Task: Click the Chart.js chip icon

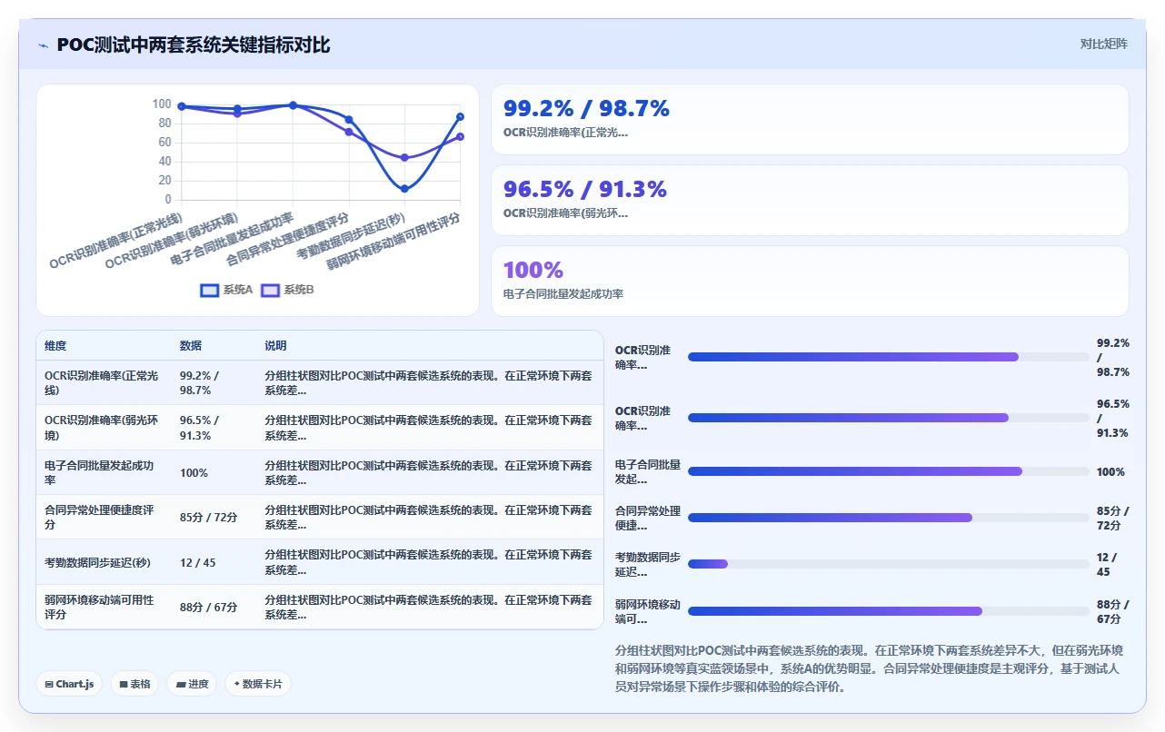Action: tap(48, 684)
